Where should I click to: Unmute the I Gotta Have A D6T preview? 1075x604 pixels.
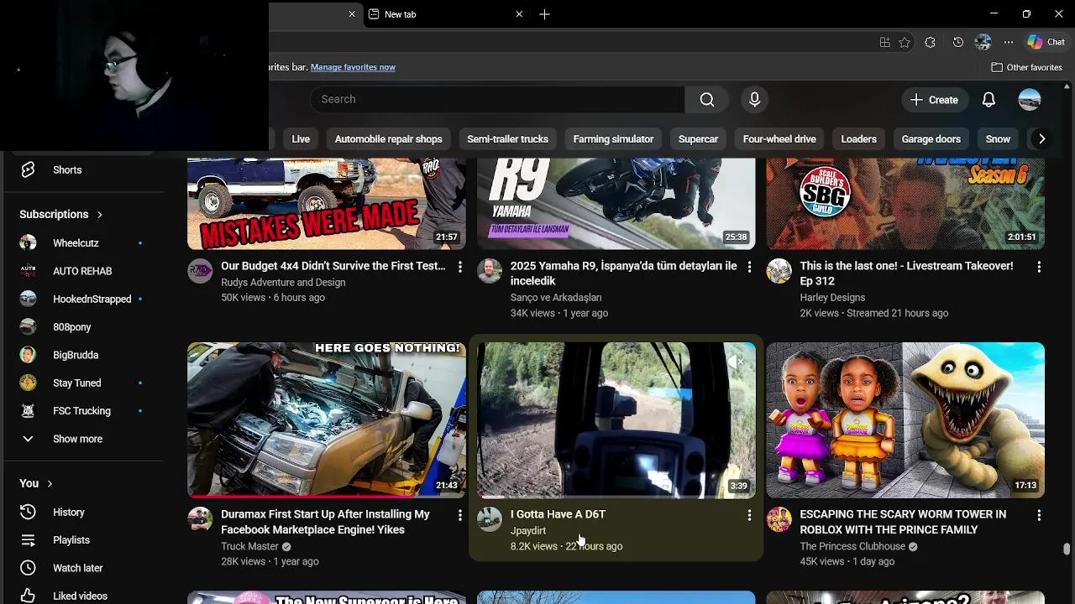(735, 362)
